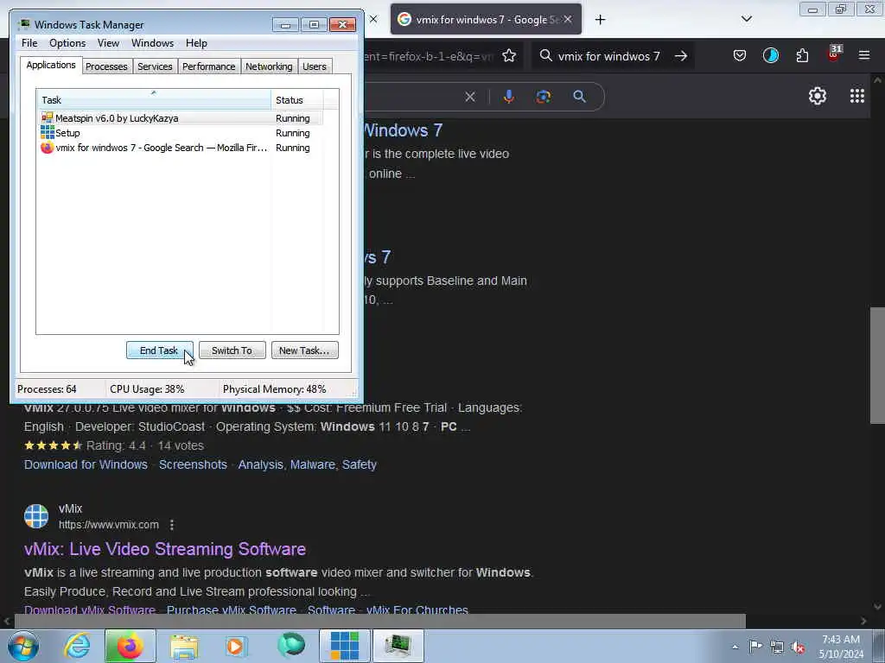885x663 pixels.
Task: Click the Setup task icon in list
Action: click(48, 132)
